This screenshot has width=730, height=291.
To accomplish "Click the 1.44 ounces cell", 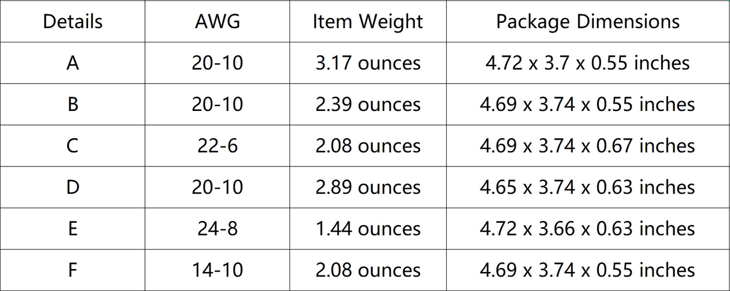I will 368,229.
